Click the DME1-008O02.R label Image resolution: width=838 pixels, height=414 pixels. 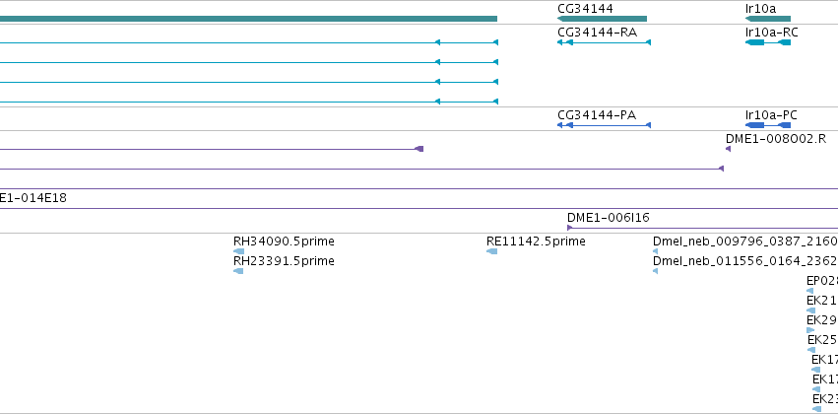(x=776, y=139)
